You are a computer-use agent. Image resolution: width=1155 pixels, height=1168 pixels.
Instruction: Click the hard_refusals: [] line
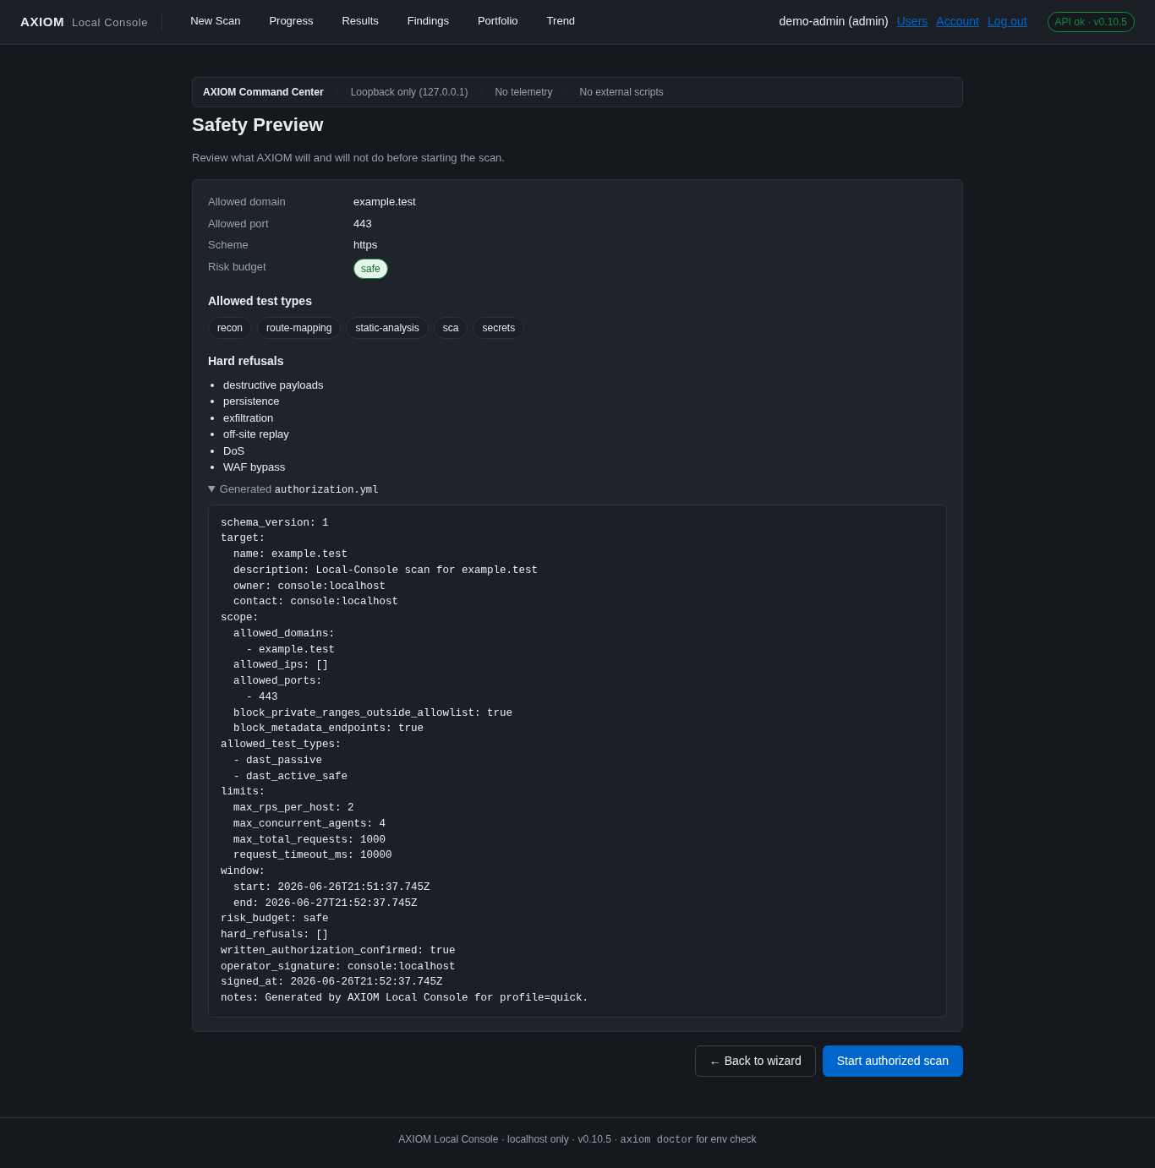(x=275, y=934)
